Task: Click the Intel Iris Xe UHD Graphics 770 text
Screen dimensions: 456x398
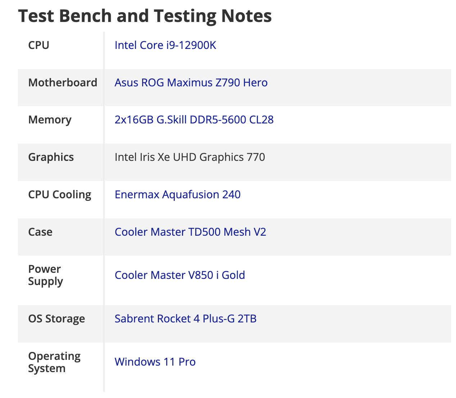Action: coord(190,157)
